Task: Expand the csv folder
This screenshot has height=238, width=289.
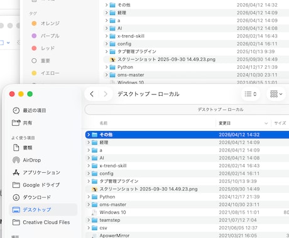Action: (89, 228)
